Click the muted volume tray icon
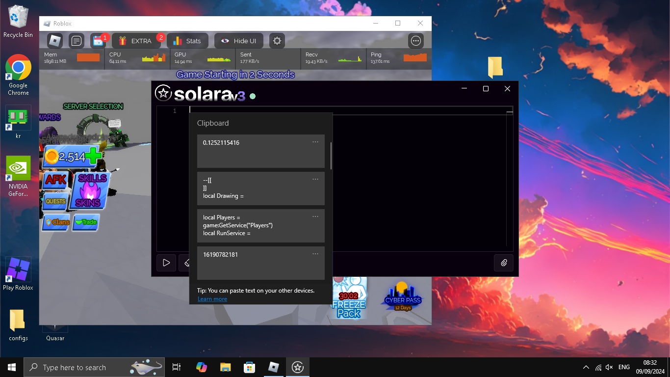 [609, 367]
